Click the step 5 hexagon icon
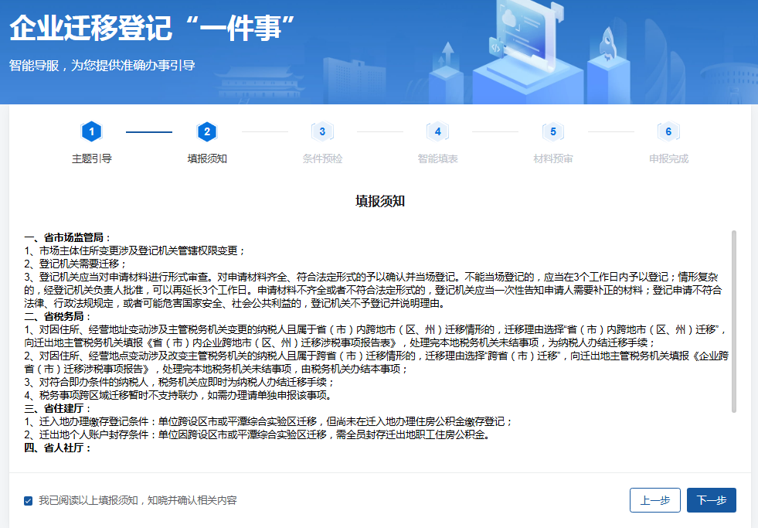Viewport: 758px width, 528px height. pos(553,132)
